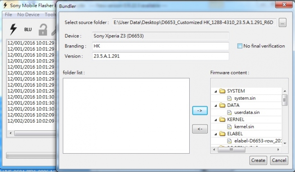Image resolution: width=295 pixels, height=172 pixels.
Task: Select elabel-D6653-row entry in firmware content
Action: tap(258, 141)
